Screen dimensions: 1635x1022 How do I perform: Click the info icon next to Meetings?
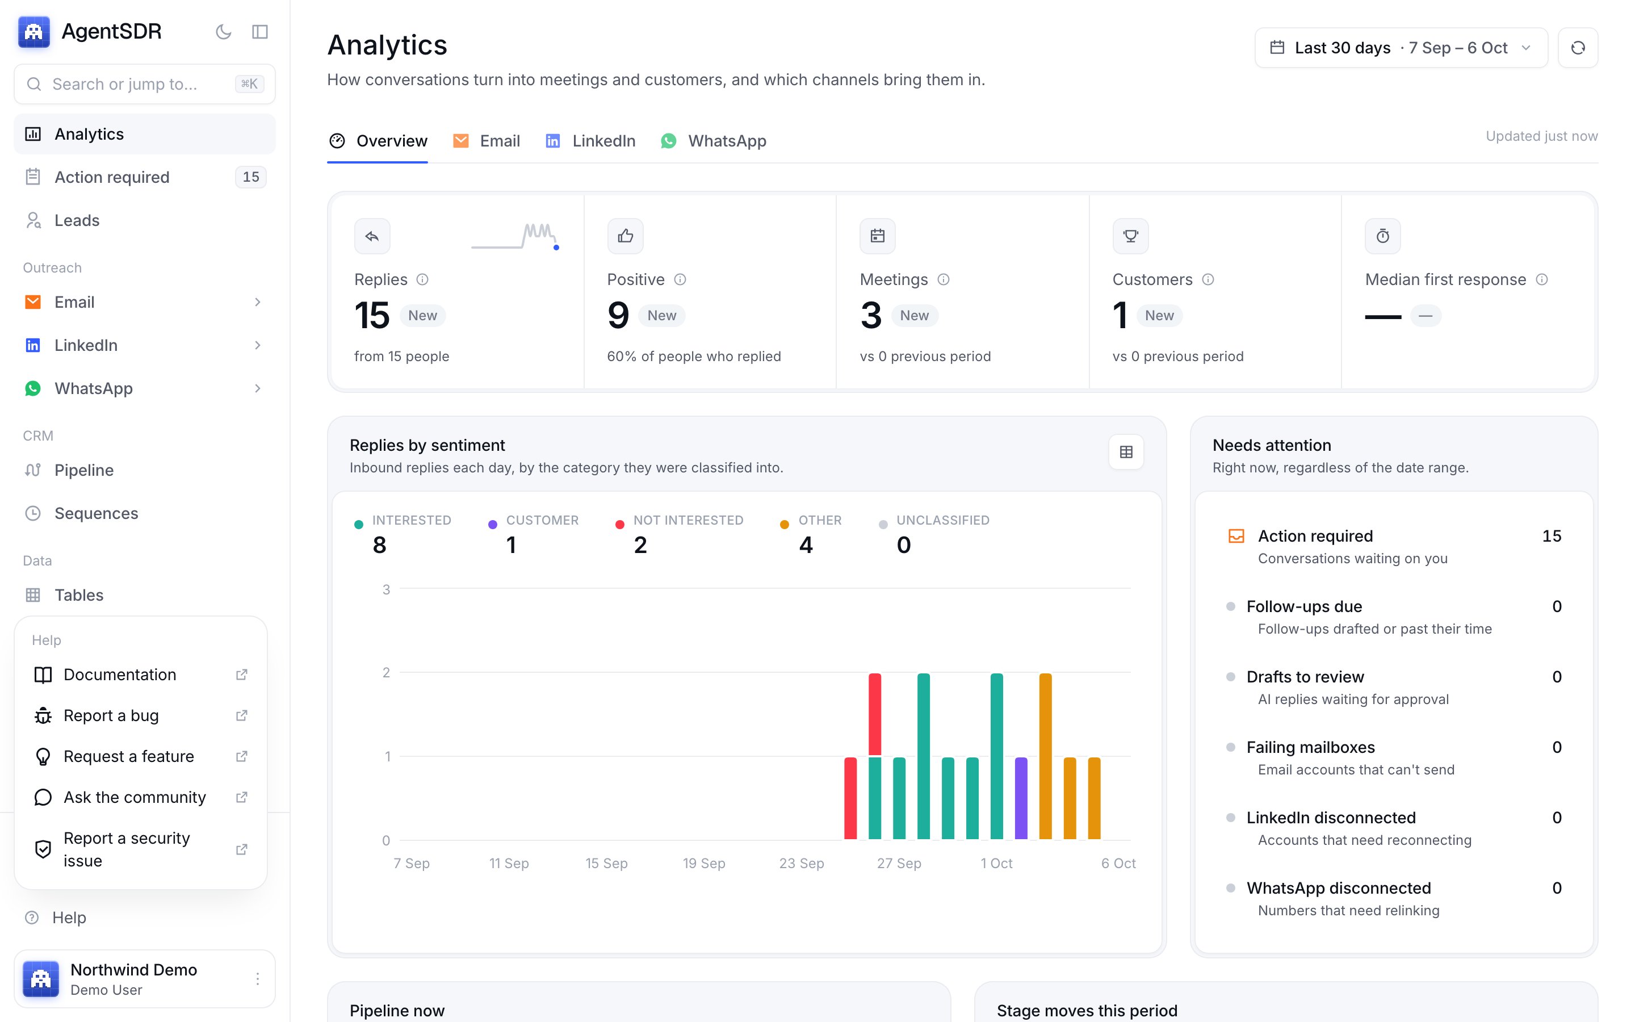click(944, 280)
